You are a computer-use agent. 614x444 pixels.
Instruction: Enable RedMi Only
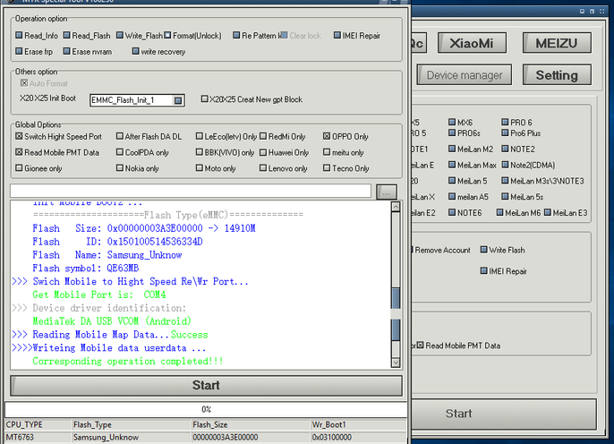(263, 136)
